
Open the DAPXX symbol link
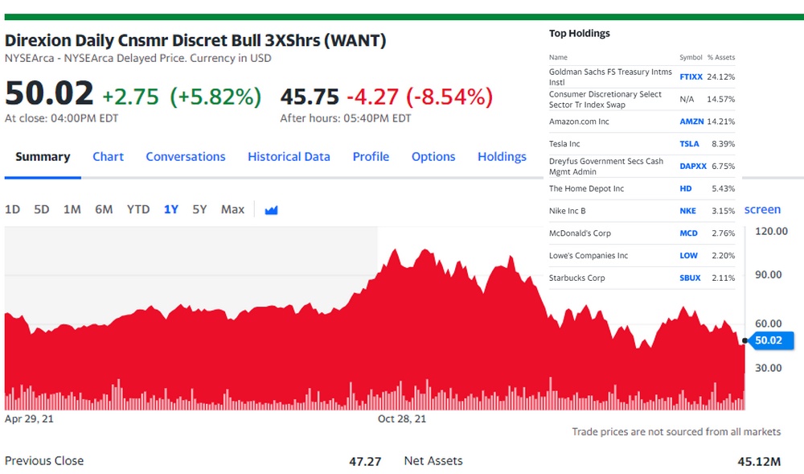(693, 167)
